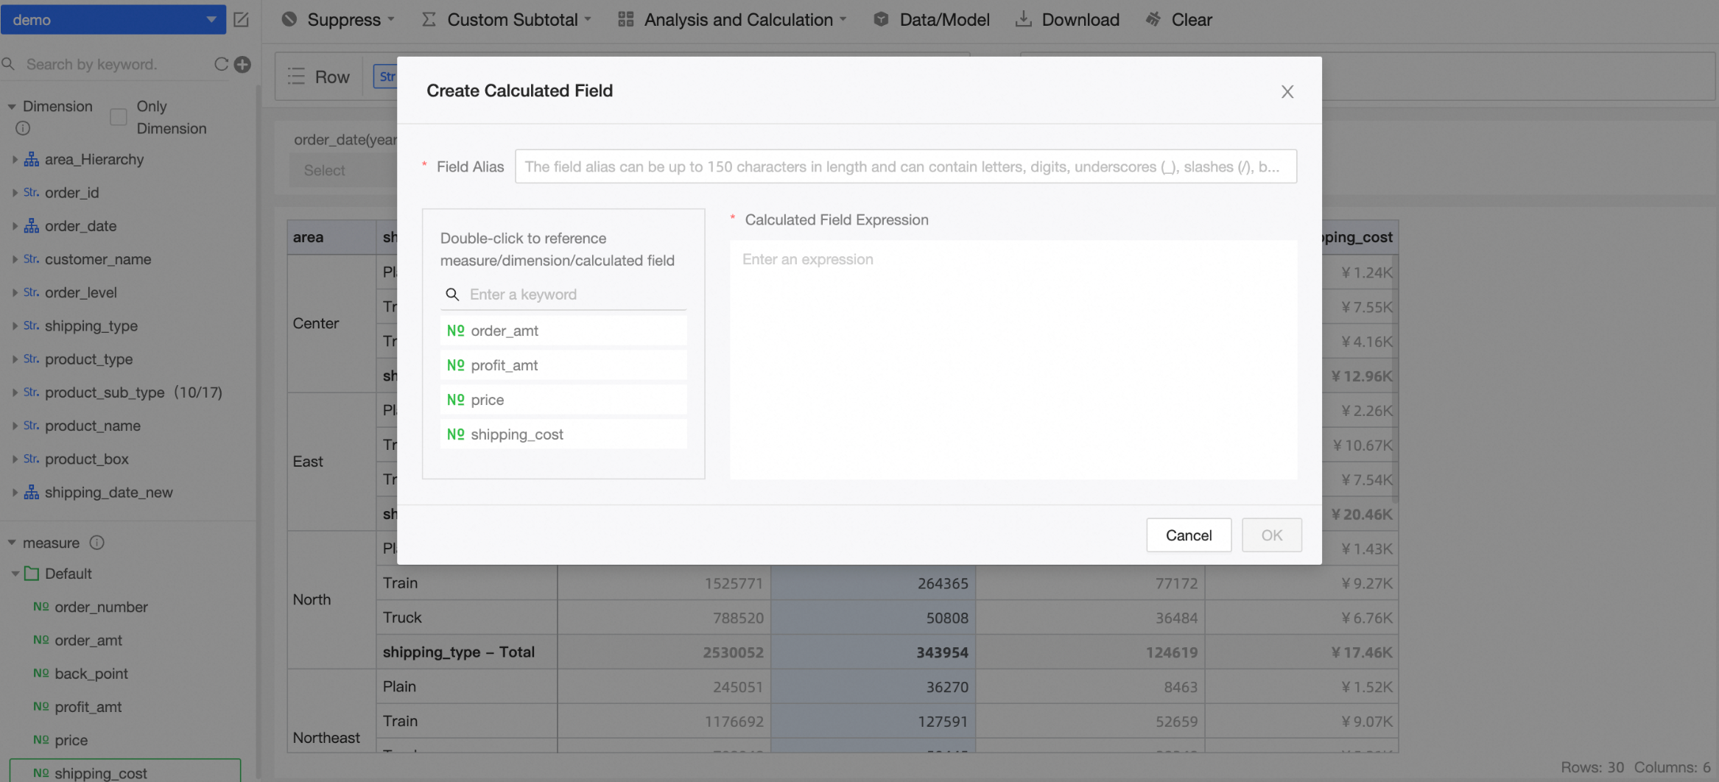Click the add field plus icon
Screen dimensions: 1719x782
pos(242,64)
